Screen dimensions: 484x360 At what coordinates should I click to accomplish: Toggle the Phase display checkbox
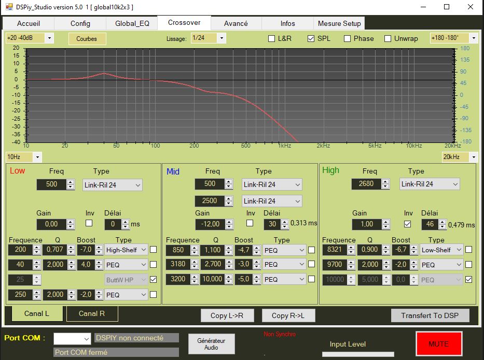[x=347, y=38]
